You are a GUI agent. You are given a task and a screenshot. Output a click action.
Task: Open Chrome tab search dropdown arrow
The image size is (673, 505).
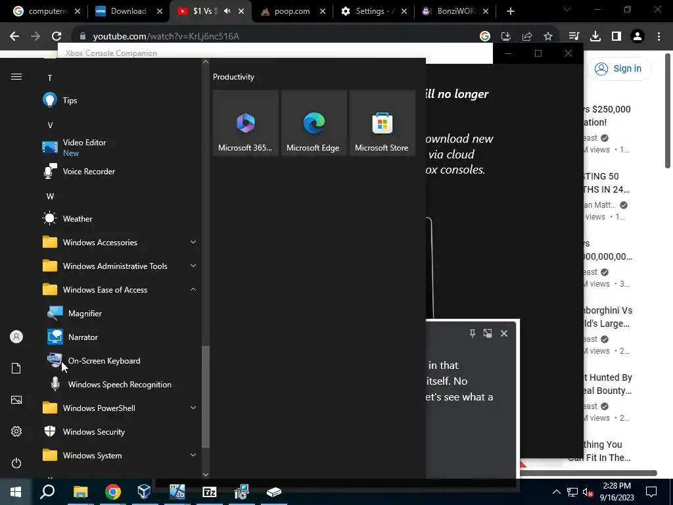click(567, 9)
